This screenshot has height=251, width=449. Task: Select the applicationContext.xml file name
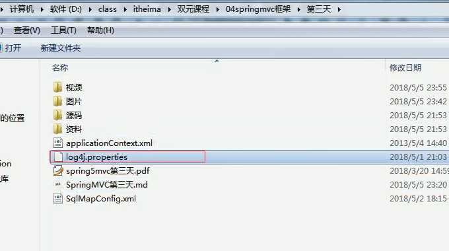click(110, 143)
